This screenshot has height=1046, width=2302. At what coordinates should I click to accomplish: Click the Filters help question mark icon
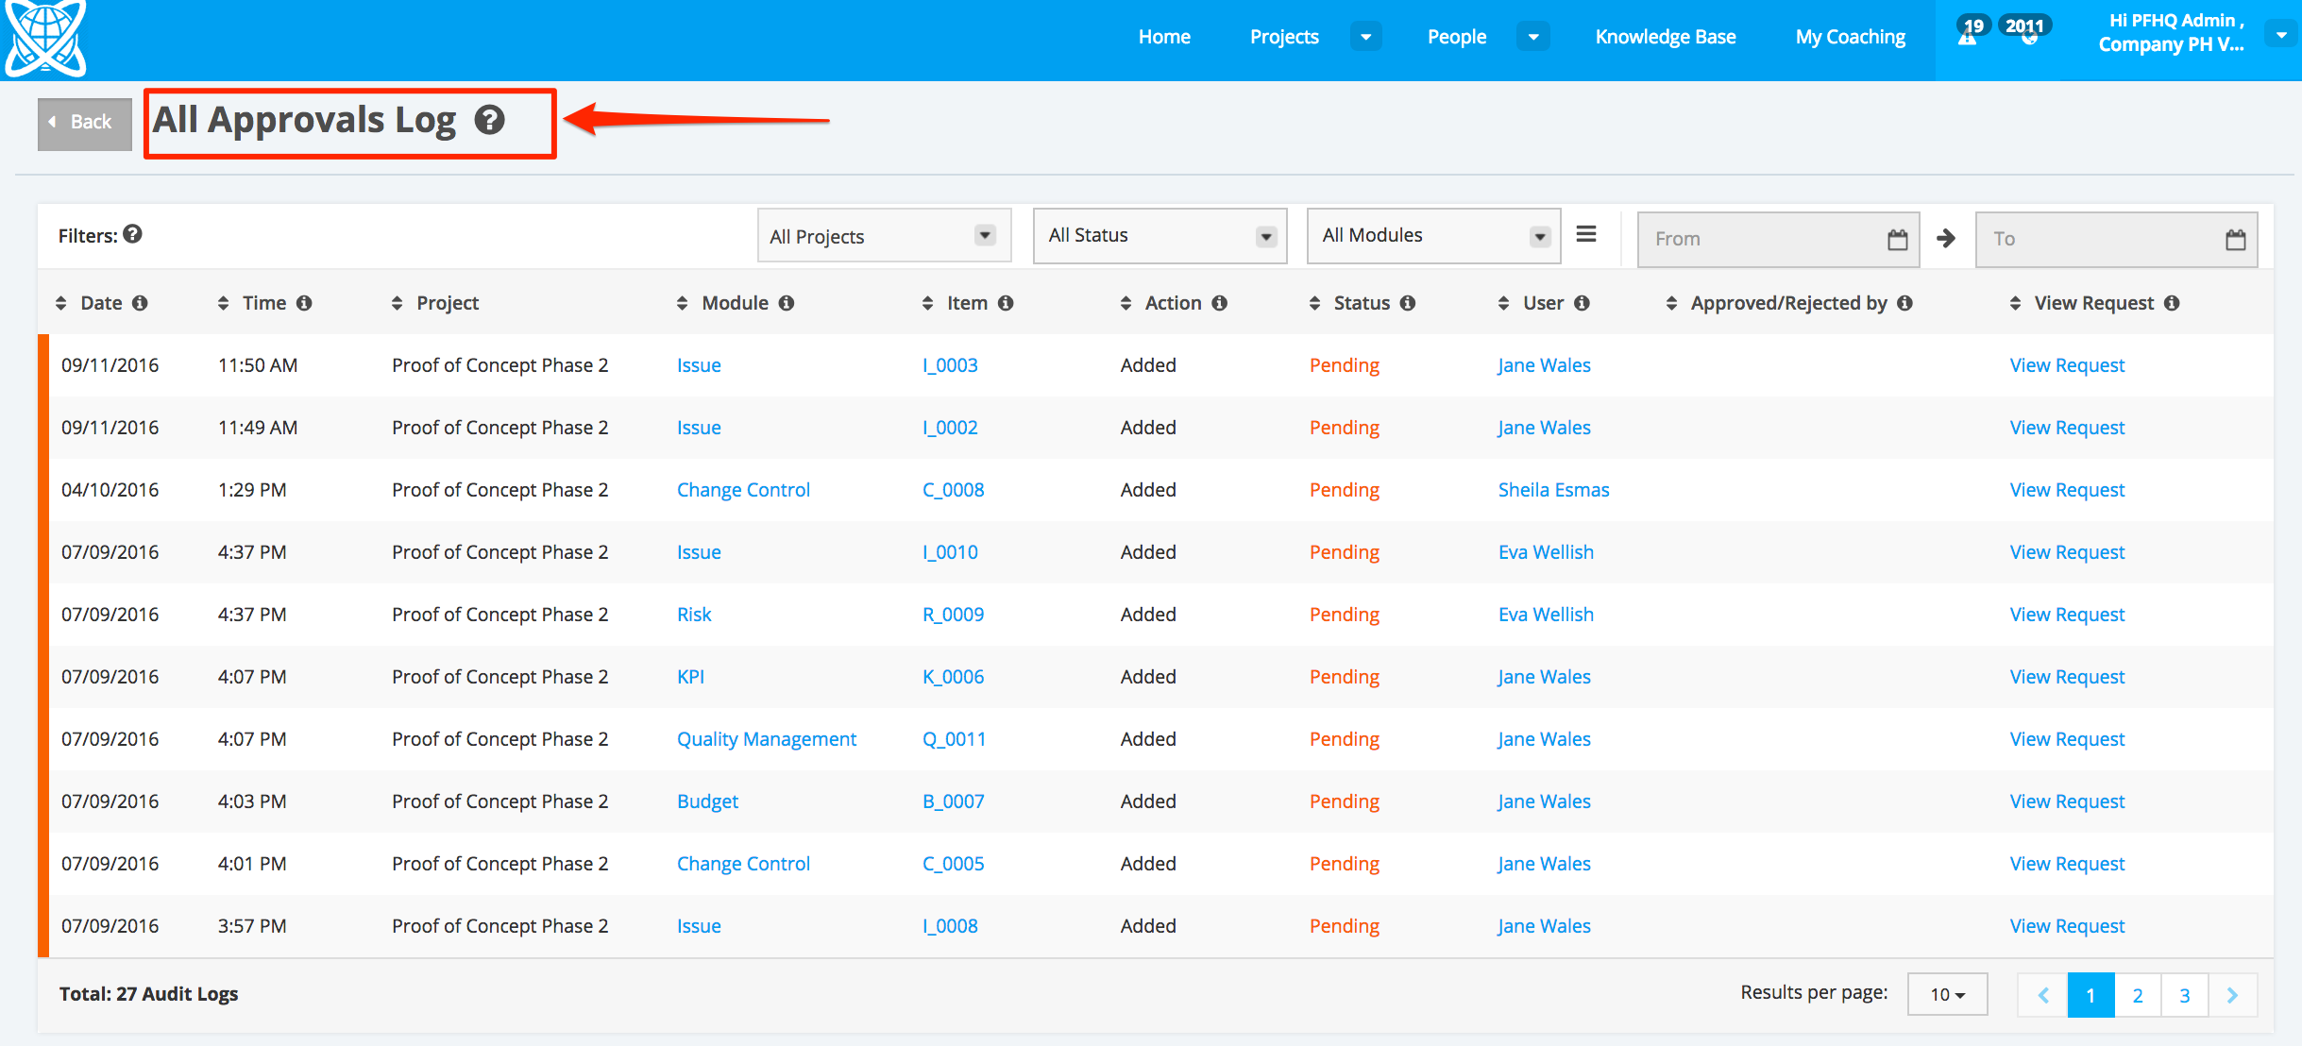click(133, 234)
